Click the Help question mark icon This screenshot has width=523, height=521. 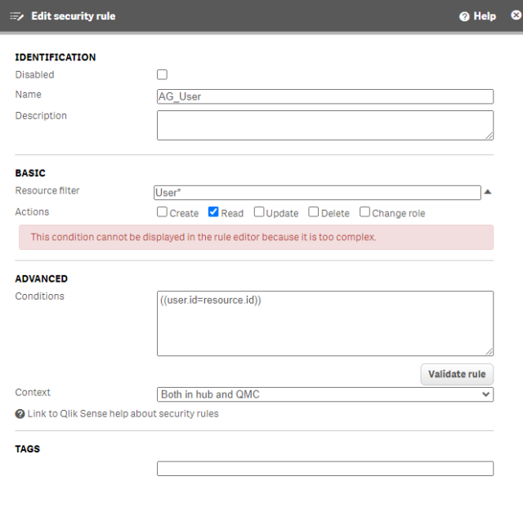click(x=464, y=16)
